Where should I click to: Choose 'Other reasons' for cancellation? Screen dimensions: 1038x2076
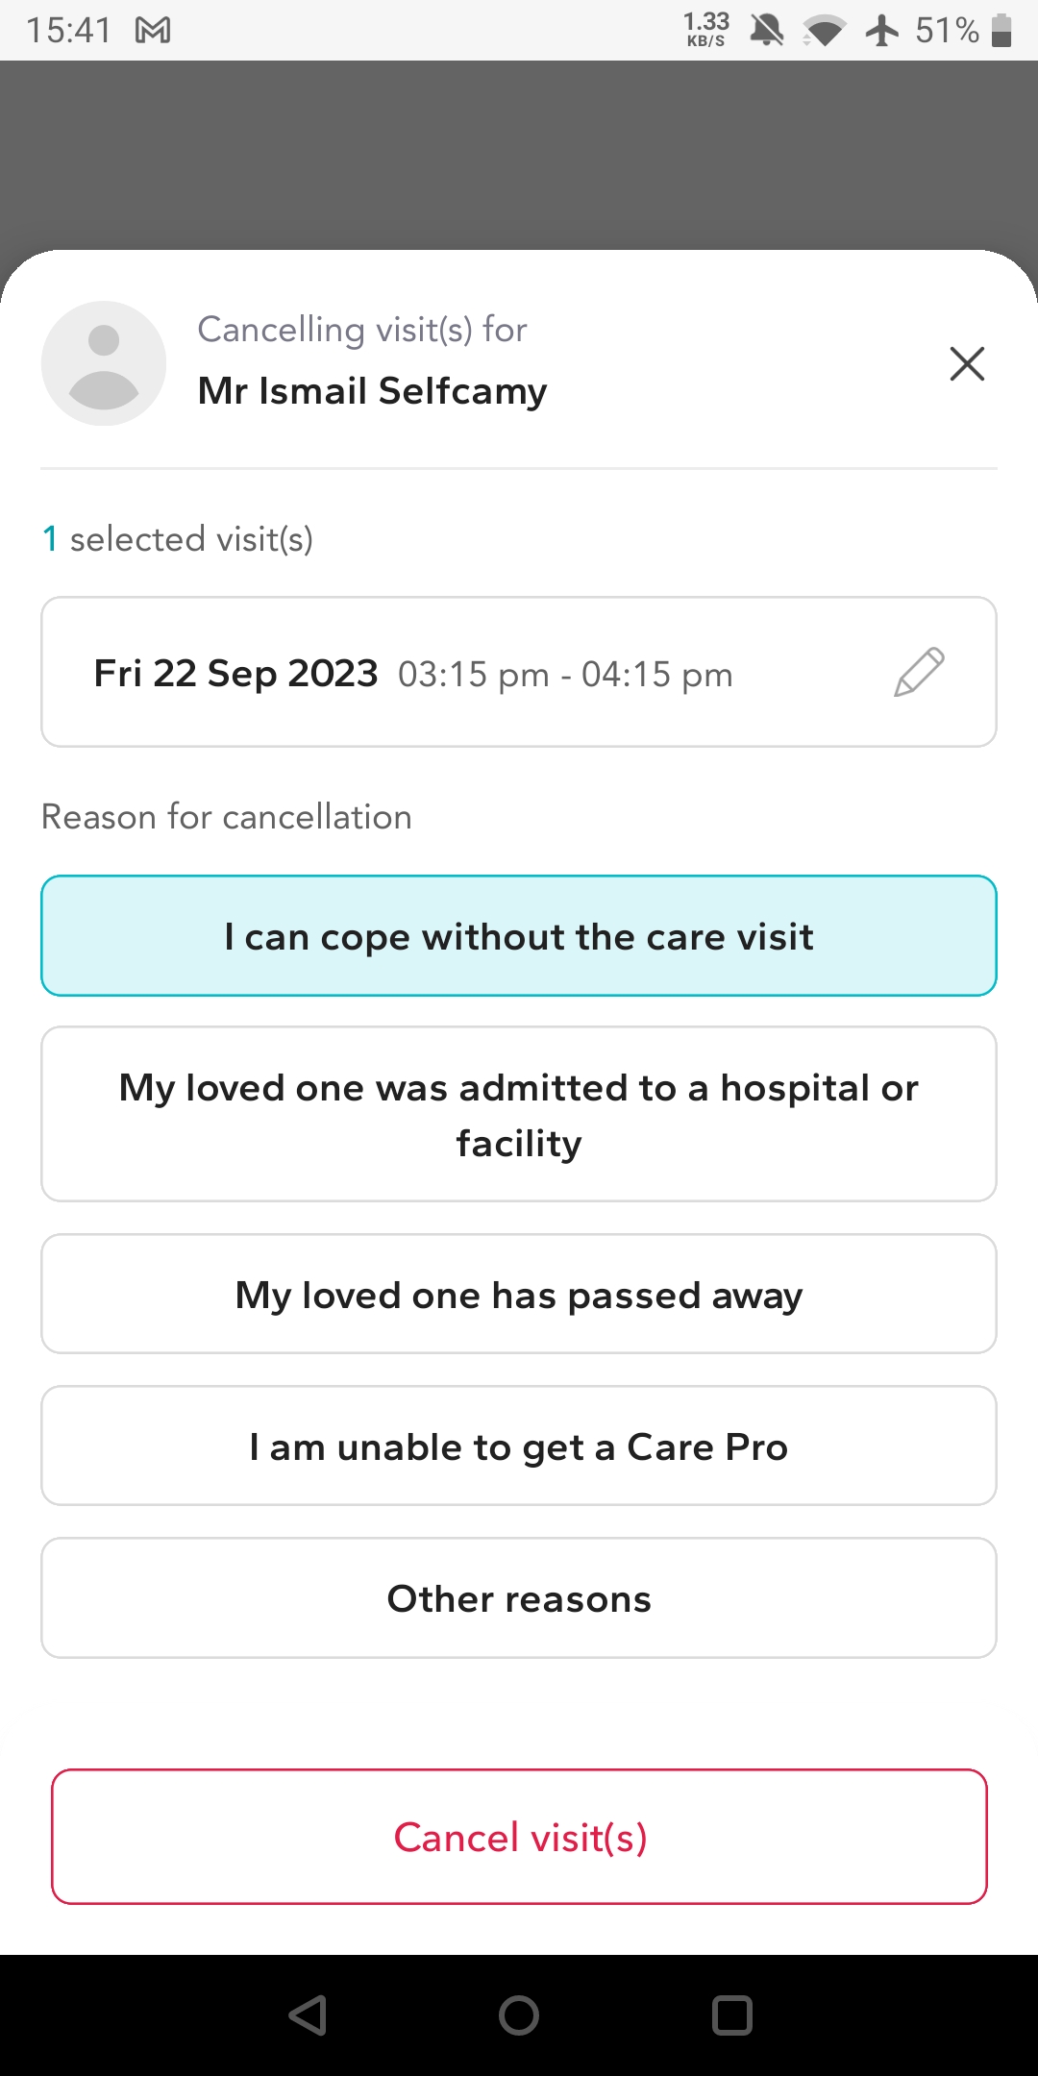click(519, 1597)
